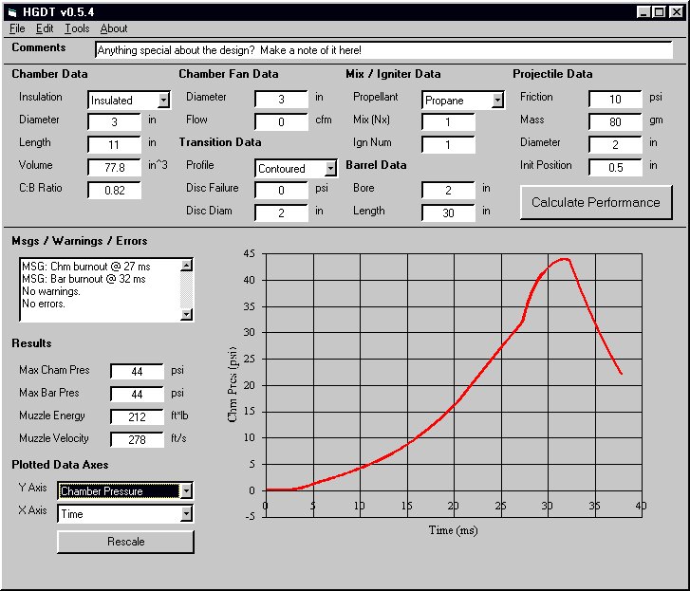Click the Projectile Mass input field

(615, 121)
